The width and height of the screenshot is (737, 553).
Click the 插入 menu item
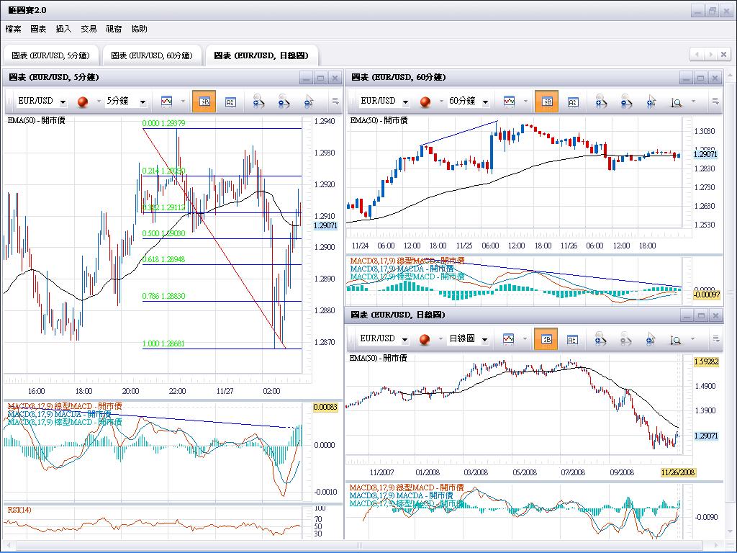click(62, 29)
